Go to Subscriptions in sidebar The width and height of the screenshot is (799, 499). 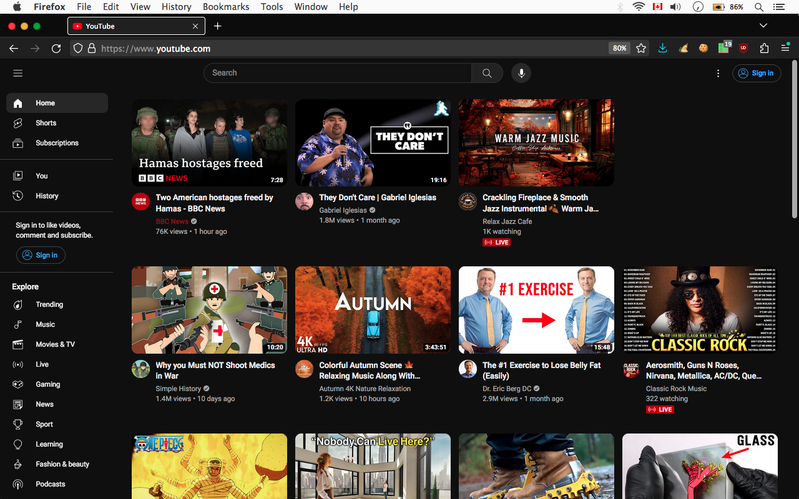pyautogui.click(x=57, y=143)
